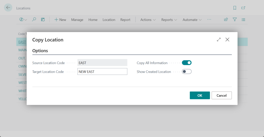
Task: Open page in new window icon
Action: tap(243, 8)
